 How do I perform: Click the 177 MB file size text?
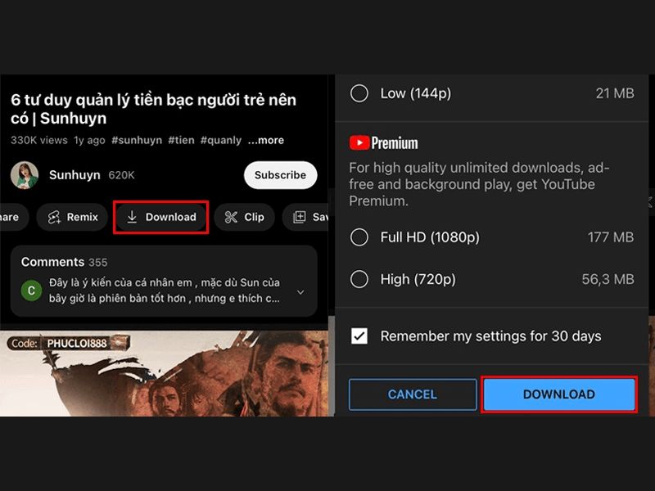coord(611,237)
